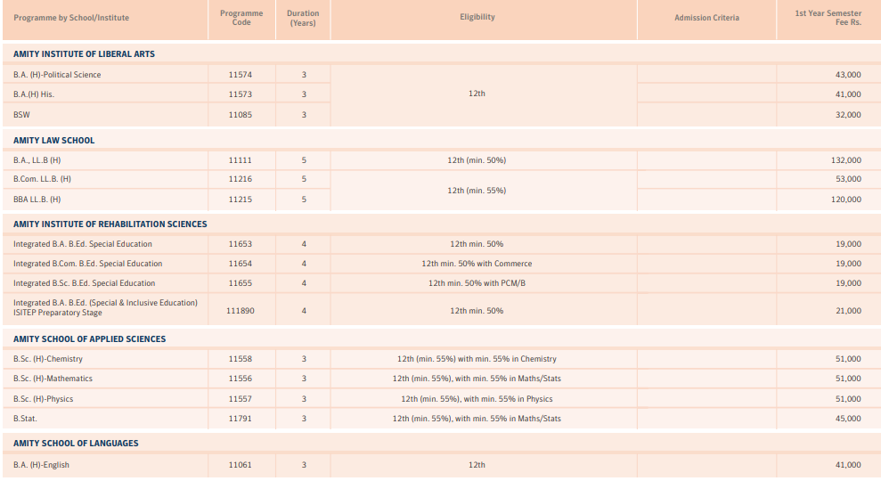Select the Amity Law School section heading
881x481 pixels.
tap(53, 141)
